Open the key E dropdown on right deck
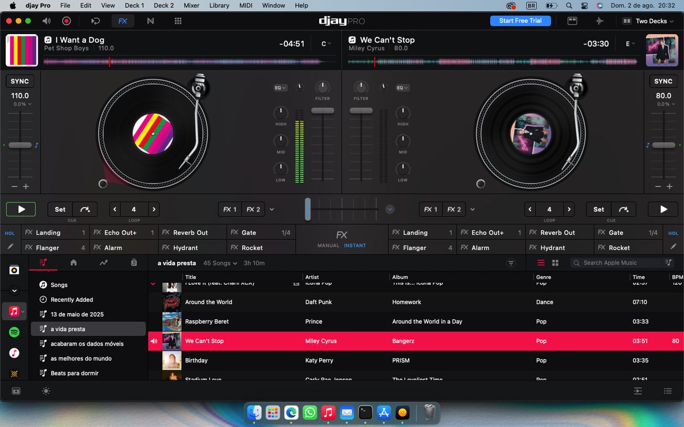 pyautogui.click(x=630, y=44)
